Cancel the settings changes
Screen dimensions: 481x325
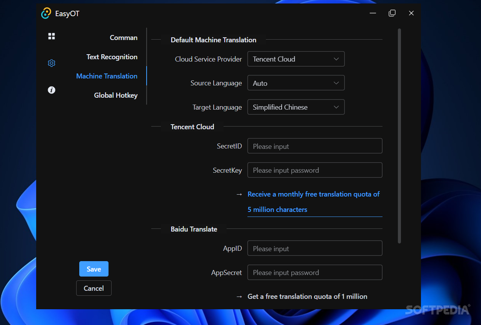click(x=94, y=288)
